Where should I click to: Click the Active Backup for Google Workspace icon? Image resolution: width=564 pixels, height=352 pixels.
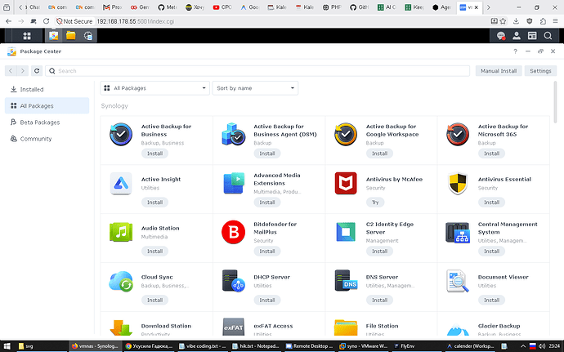346,134
